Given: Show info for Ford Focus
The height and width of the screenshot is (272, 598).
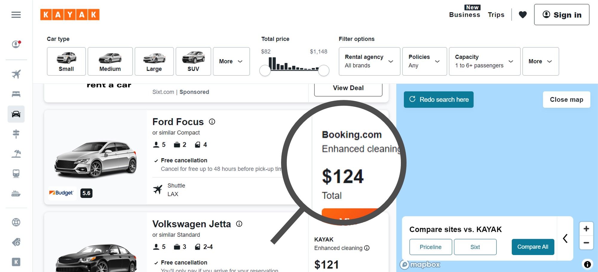Looking at the screenshot, I should pos(212,122).
